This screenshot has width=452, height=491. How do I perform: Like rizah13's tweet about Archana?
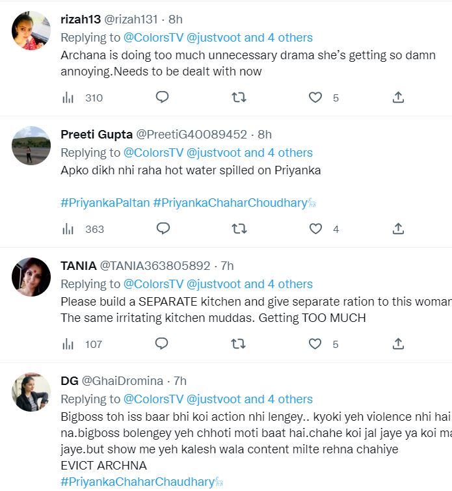tap(315, 98)
